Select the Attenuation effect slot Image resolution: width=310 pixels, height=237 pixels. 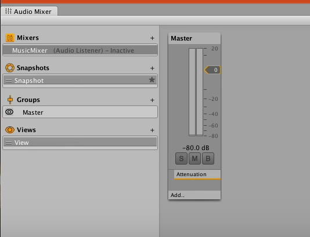(x=197, y=174)
